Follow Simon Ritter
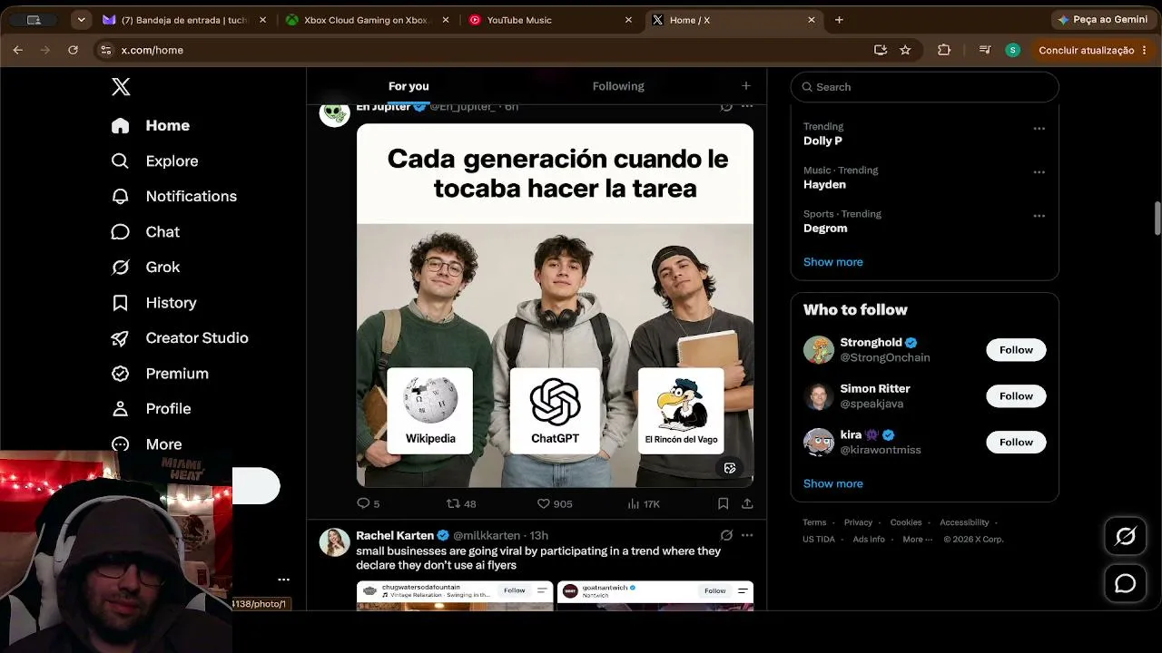Image resolution: width=1162 pixels, height=653 pixels. point(1016,396)
